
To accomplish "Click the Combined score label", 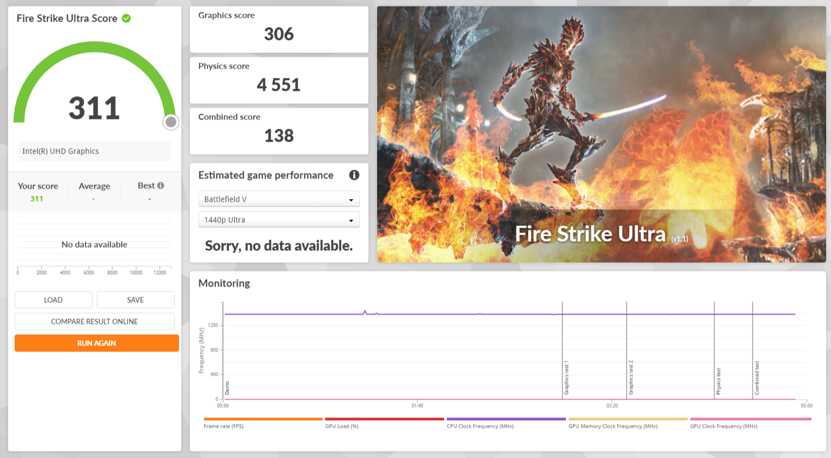I will pyautogui.click(x=229, y=117).
